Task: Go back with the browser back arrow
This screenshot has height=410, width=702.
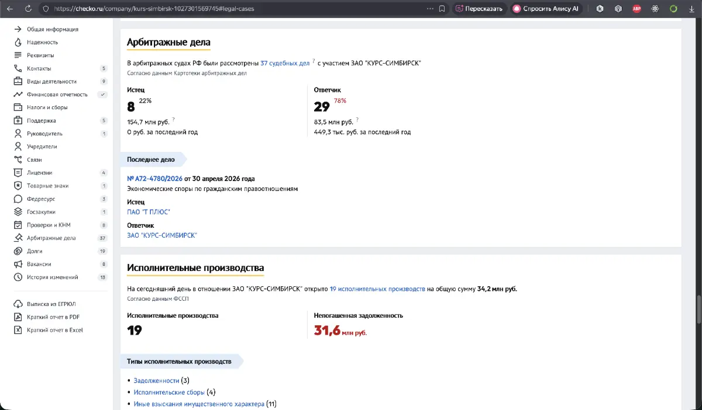Action: click(10, 9)
